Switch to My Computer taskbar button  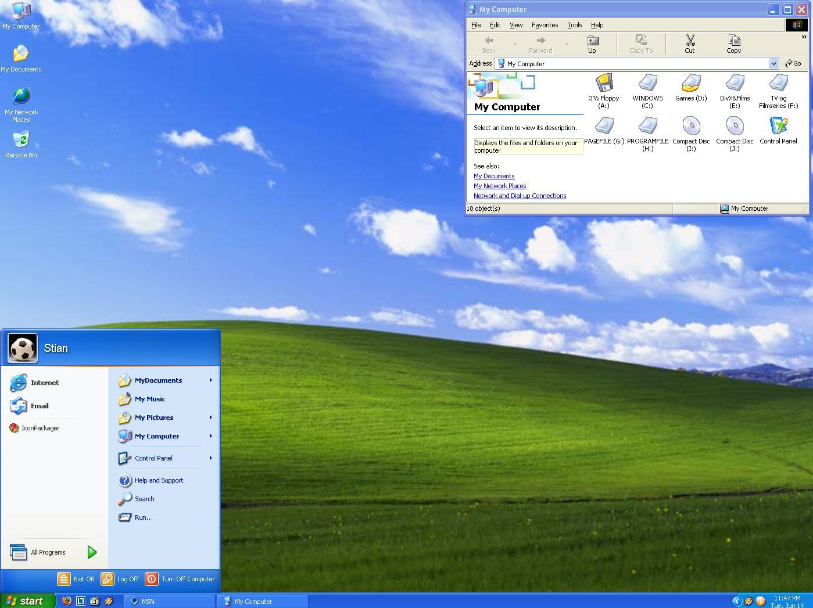[x=263, y=601]
